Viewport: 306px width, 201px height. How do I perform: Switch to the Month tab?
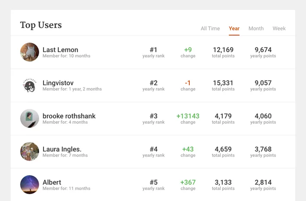coord(256,28)
